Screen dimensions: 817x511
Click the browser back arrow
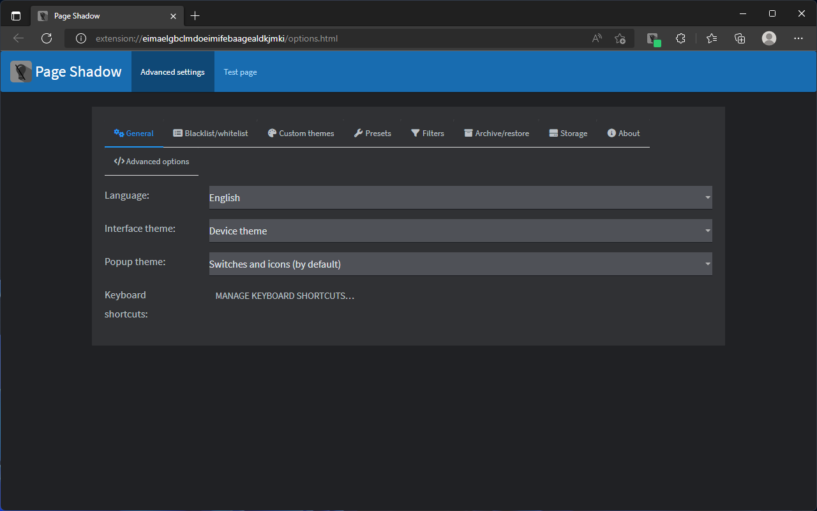[19, 38]
